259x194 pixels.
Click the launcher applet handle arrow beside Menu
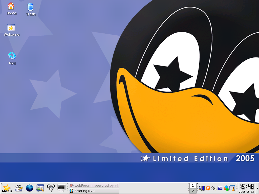click(1, 184)
